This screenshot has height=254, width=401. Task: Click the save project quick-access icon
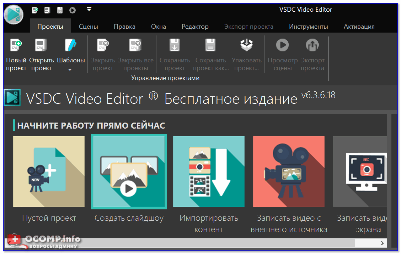tap(60, 10)
